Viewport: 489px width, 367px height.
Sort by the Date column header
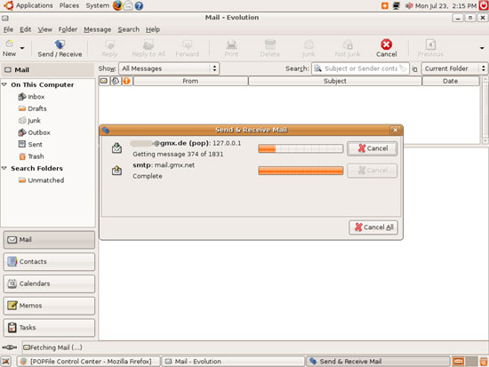coord(451,81)
